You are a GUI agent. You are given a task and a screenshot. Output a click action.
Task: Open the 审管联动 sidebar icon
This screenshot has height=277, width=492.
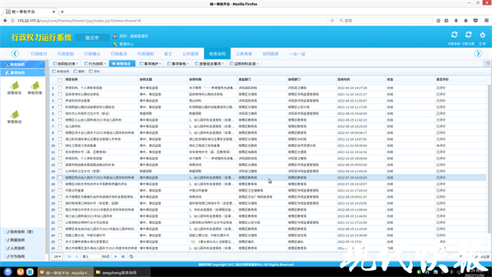pyautogui.click(x=14, y=117)
